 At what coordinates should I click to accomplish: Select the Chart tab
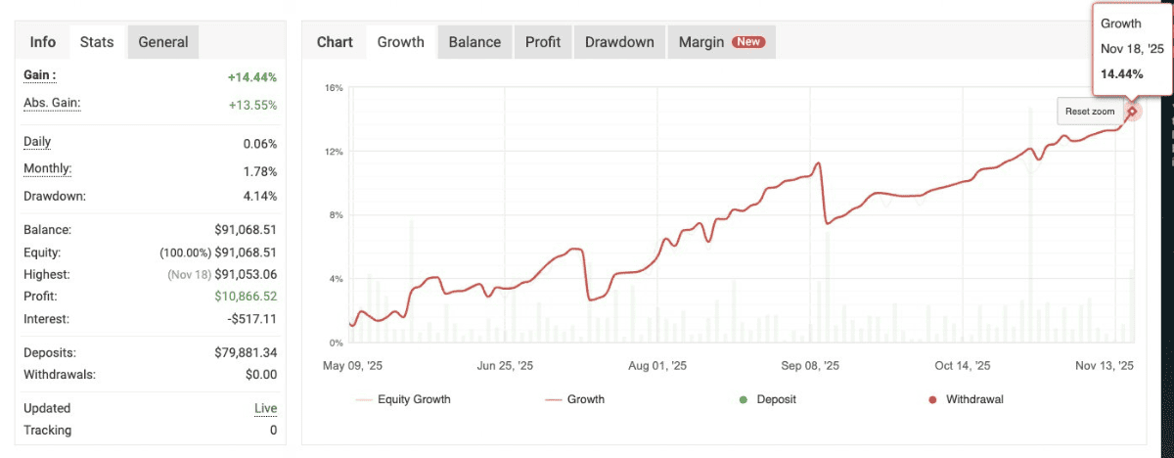pyautogui.click(x=335, y=42)
